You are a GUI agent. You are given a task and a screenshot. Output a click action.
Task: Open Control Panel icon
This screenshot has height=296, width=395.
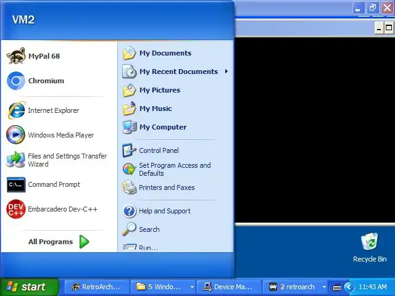click(x=129, y=150)
